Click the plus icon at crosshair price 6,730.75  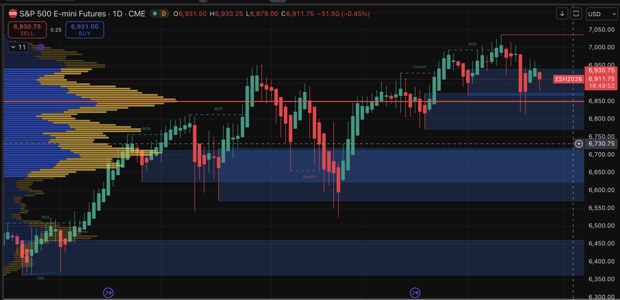579,144
